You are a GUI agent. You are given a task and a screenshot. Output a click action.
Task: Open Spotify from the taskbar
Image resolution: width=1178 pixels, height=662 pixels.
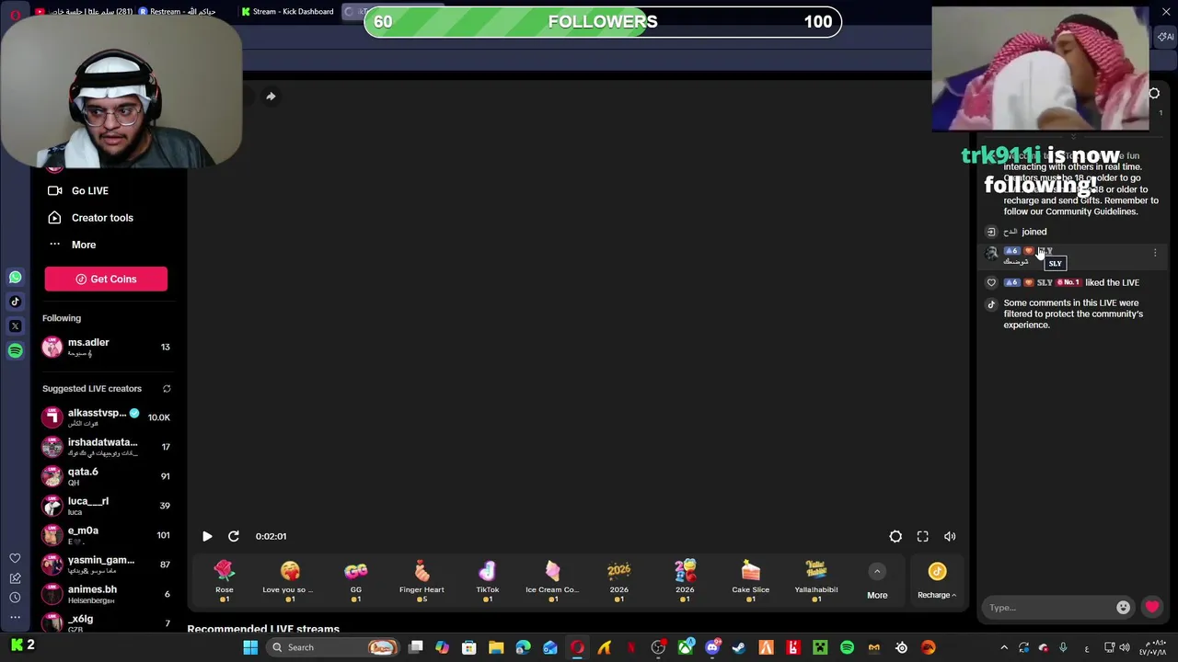[847, 647]
